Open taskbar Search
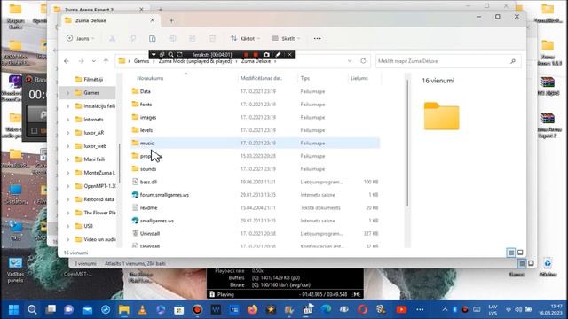This screenshot has width=568, height=319. click(x=32, y=309)
